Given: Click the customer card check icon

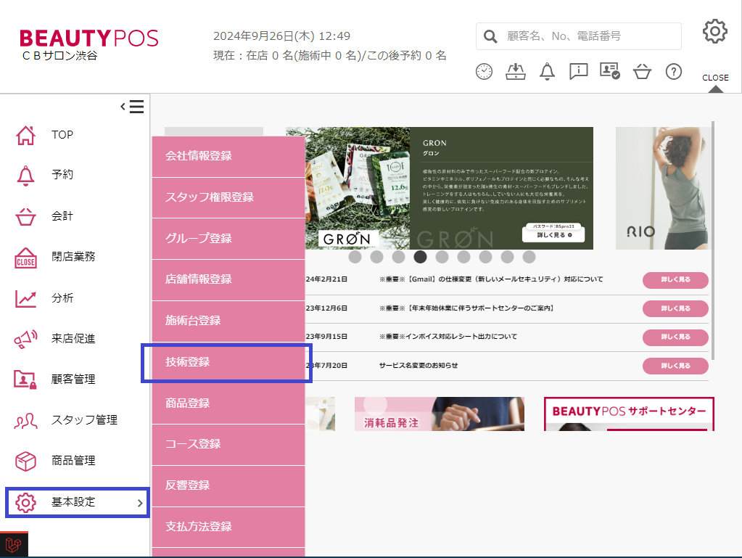Looking at the screenshot, I should 609,71.
